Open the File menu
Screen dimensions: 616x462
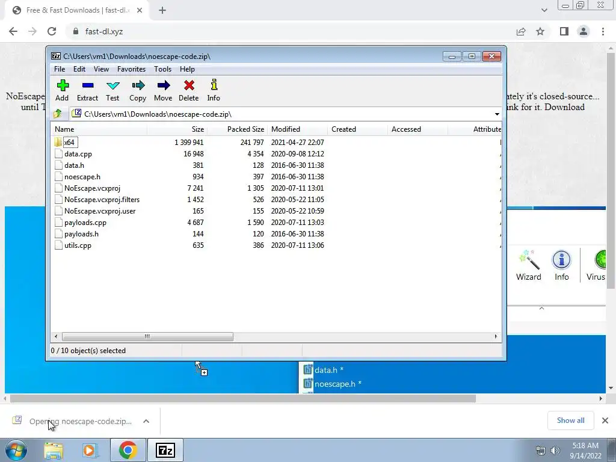[x=60, y=69]
